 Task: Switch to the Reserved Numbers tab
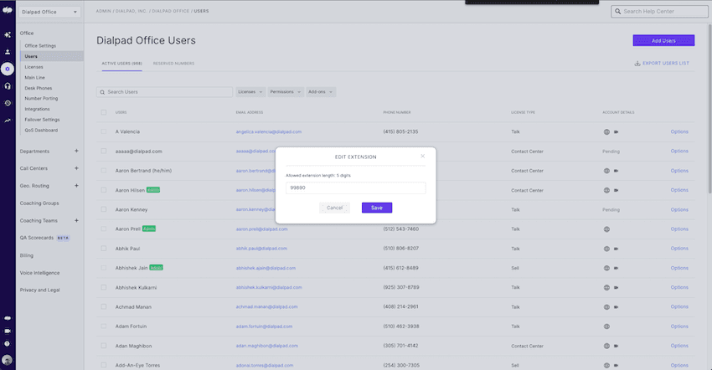coord(173,63)
